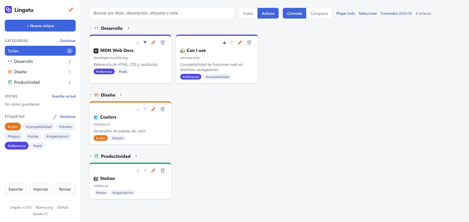Viewport: 469px width, 222px height.
Task: Collapse the Desarrollo section
Action: pos(91,28)
